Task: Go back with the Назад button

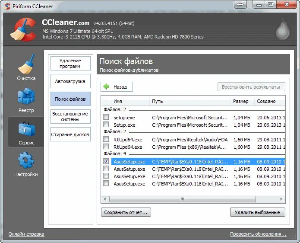Action: pyautogui.click(x=117, y=87)
